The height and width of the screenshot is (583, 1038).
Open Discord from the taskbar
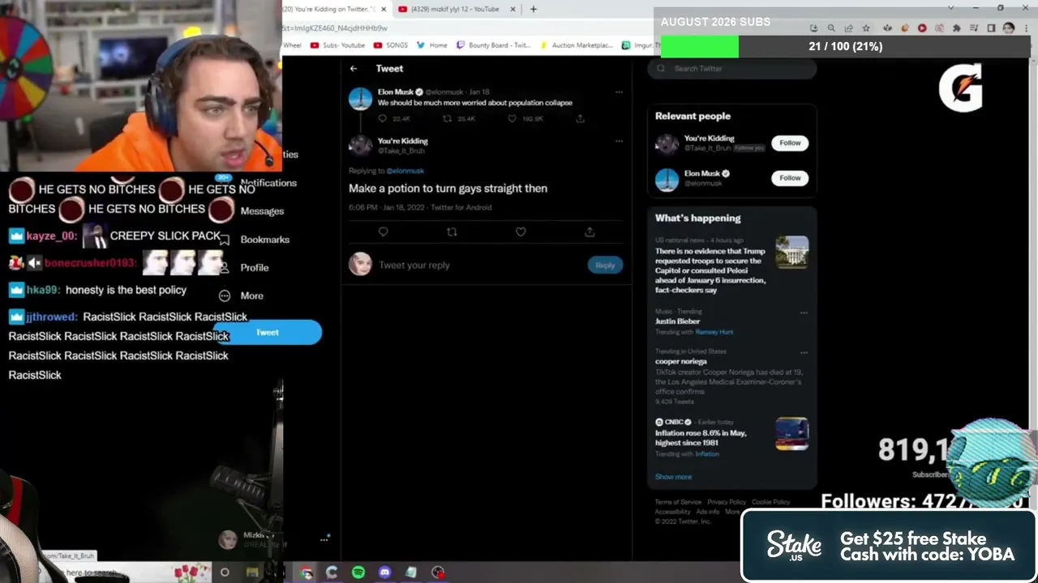pyautogui.click(x=384, y=572)
